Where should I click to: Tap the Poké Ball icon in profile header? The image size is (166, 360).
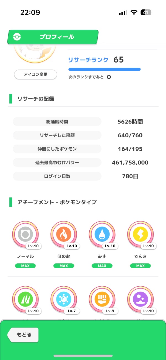tap(17, 37)
